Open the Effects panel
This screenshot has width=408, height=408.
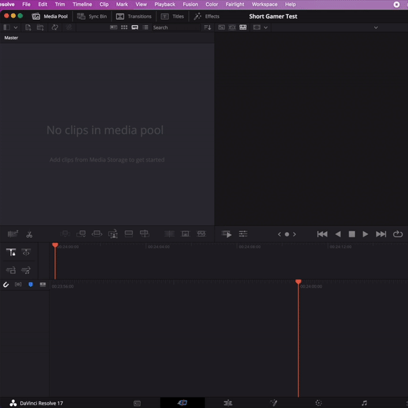pos(207,16)
